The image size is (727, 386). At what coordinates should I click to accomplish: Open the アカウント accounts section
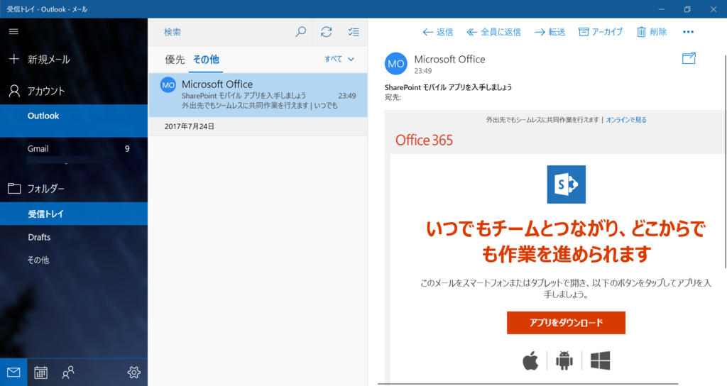[74, 91]
